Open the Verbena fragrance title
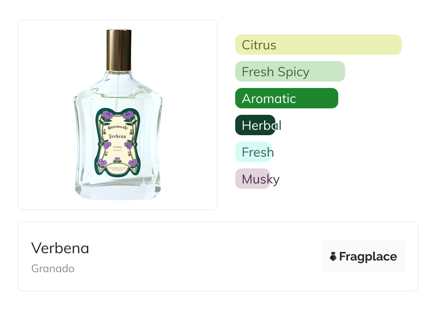436x309 pixels. point(60,248)
